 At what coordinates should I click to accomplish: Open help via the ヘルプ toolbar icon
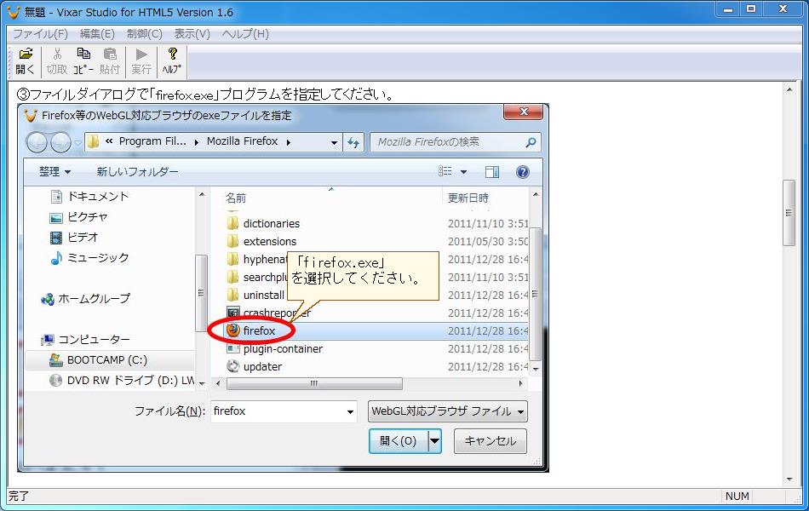point(170,60)
